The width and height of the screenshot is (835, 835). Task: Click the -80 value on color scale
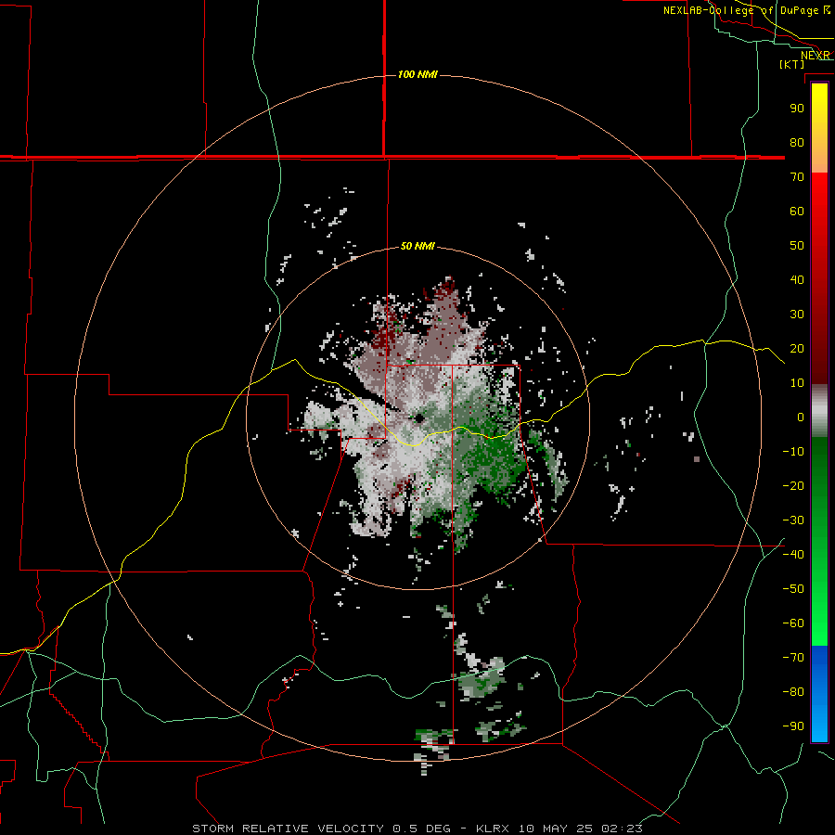(x=793, y=692)
